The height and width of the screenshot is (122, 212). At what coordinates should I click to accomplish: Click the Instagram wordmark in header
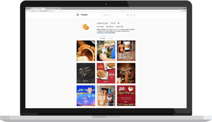[x=84, y=15]
